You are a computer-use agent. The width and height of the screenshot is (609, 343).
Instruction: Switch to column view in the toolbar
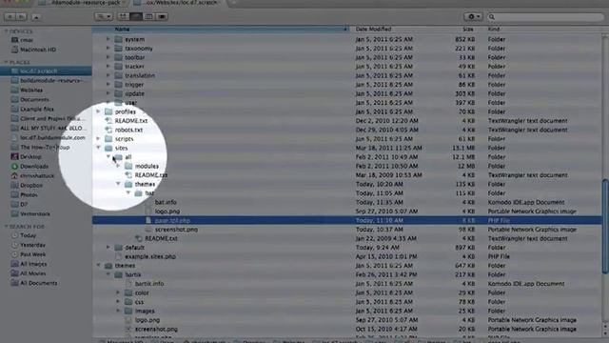coord(148,17)
